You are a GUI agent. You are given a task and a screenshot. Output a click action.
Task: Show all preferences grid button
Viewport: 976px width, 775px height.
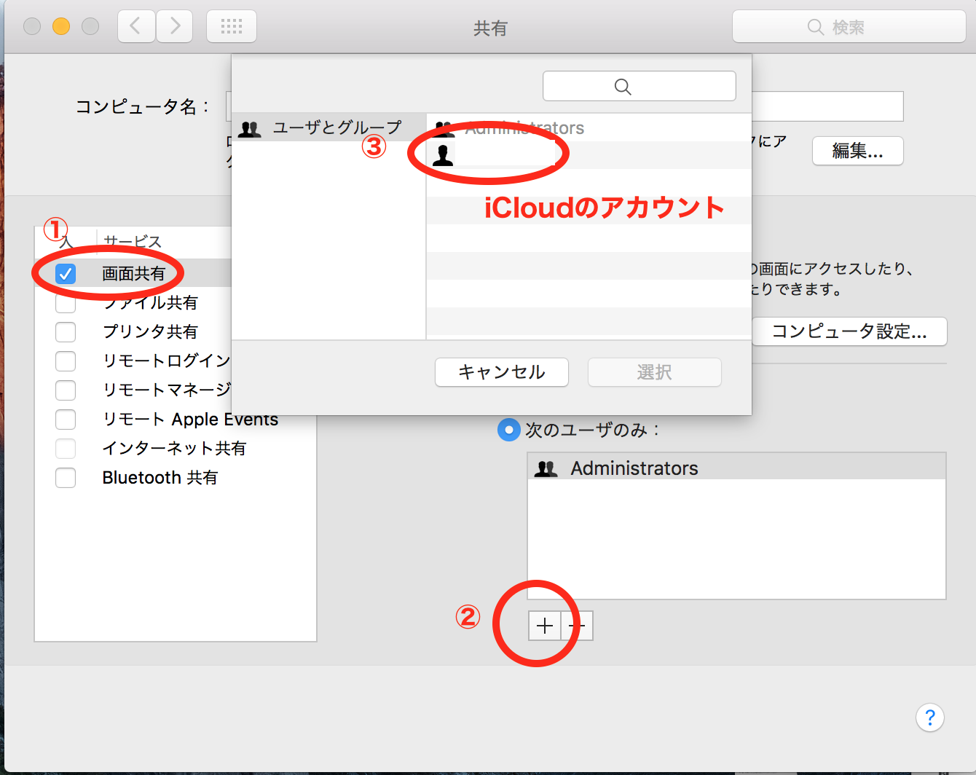pos(232,27)
